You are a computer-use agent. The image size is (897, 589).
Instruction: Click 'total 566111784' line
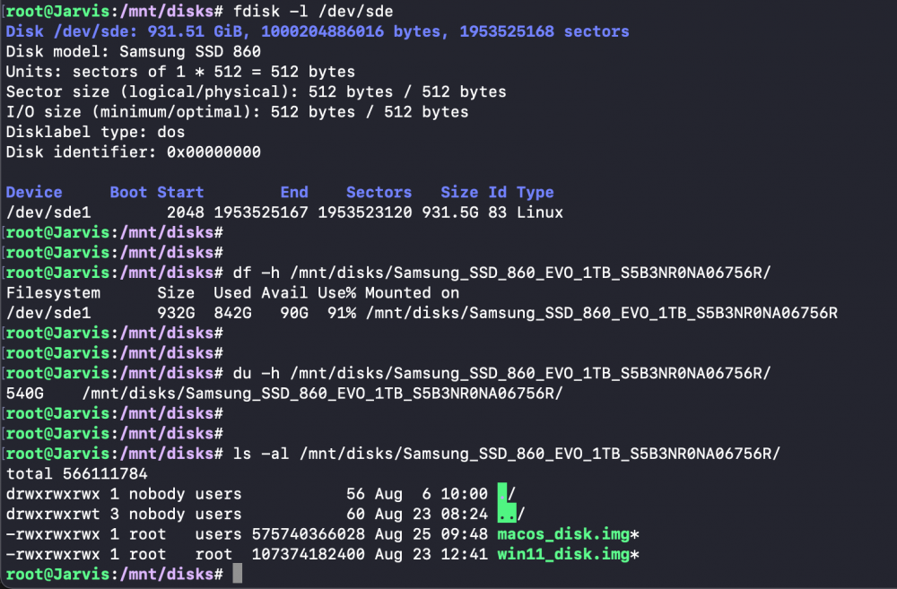76,473
